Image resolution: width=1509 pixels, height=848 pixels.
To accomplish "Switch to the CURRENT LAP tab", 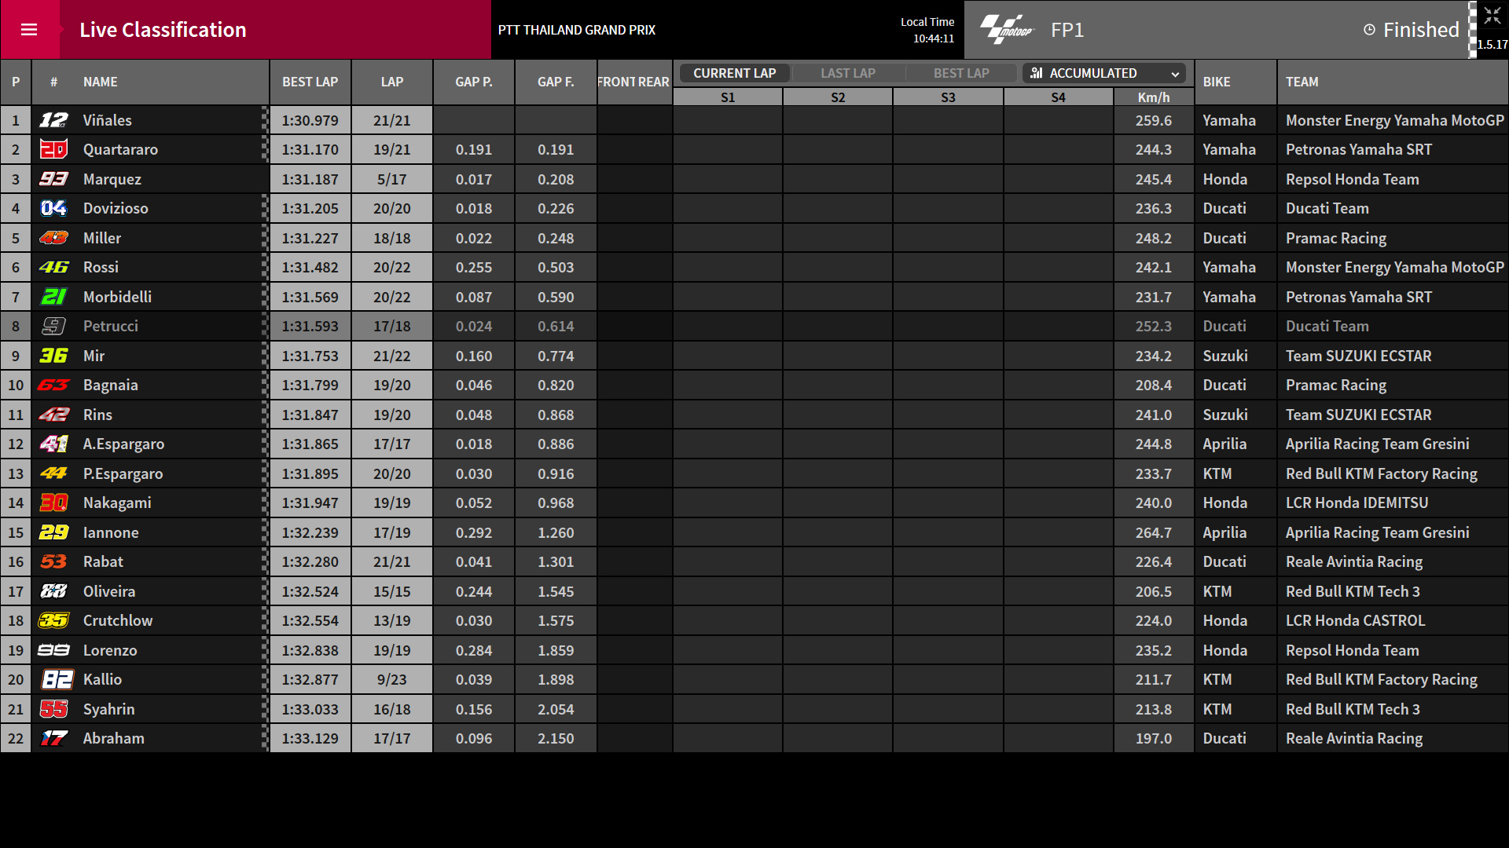I will 735,73.
